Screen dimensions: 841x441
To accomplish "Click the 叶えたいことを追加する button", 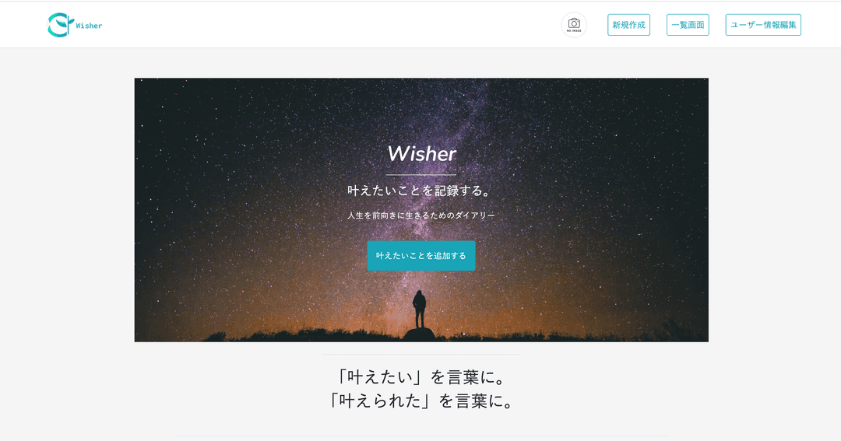I will click(421, 256).
